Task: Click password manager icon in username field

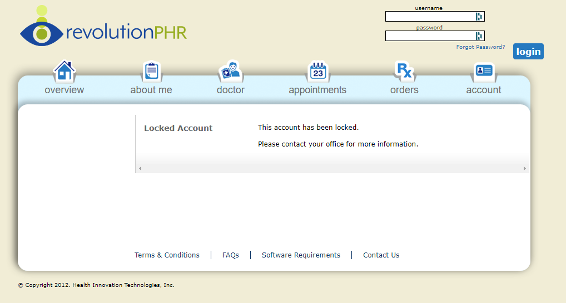Action: tap(479, 17)
